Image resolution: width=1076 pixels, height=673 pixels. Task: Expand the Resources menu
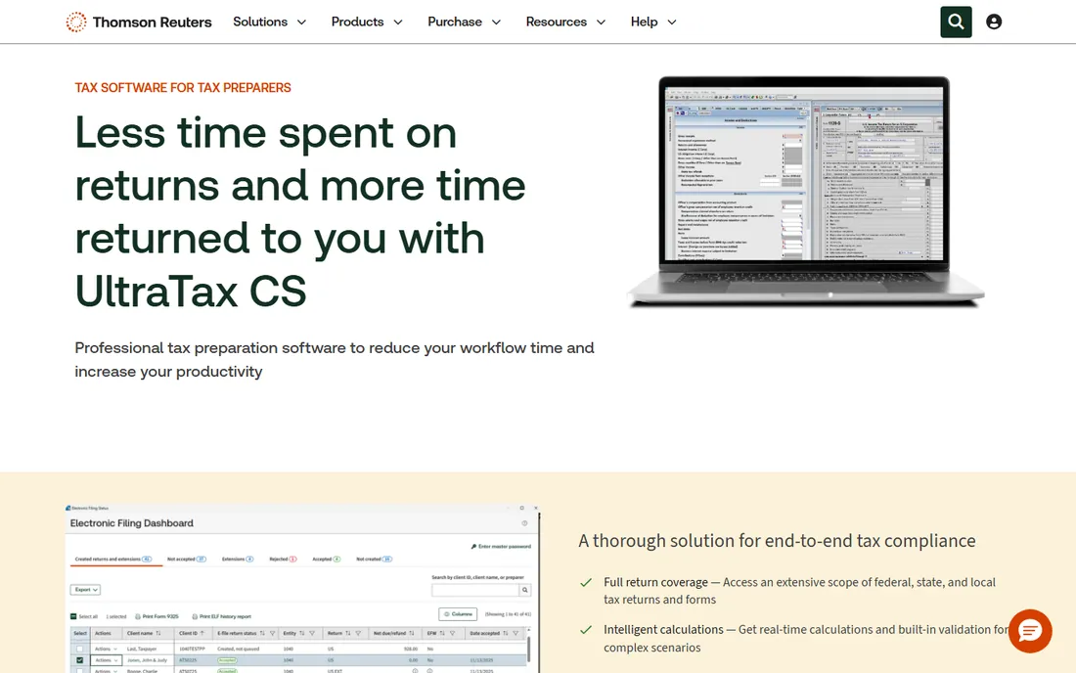click(x=566, y=22)
